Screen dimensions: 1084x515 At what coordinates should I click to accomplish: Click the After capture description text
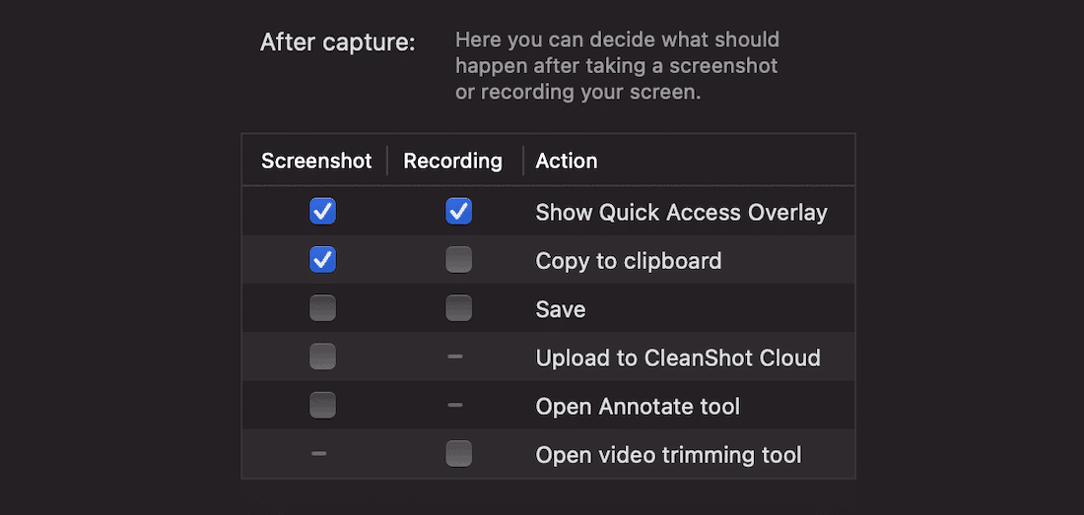(x=617, y=66)
